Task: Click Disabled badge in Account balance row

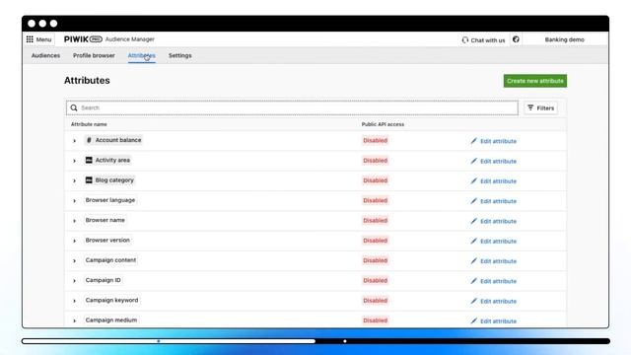Action: (x=375, y=140)
